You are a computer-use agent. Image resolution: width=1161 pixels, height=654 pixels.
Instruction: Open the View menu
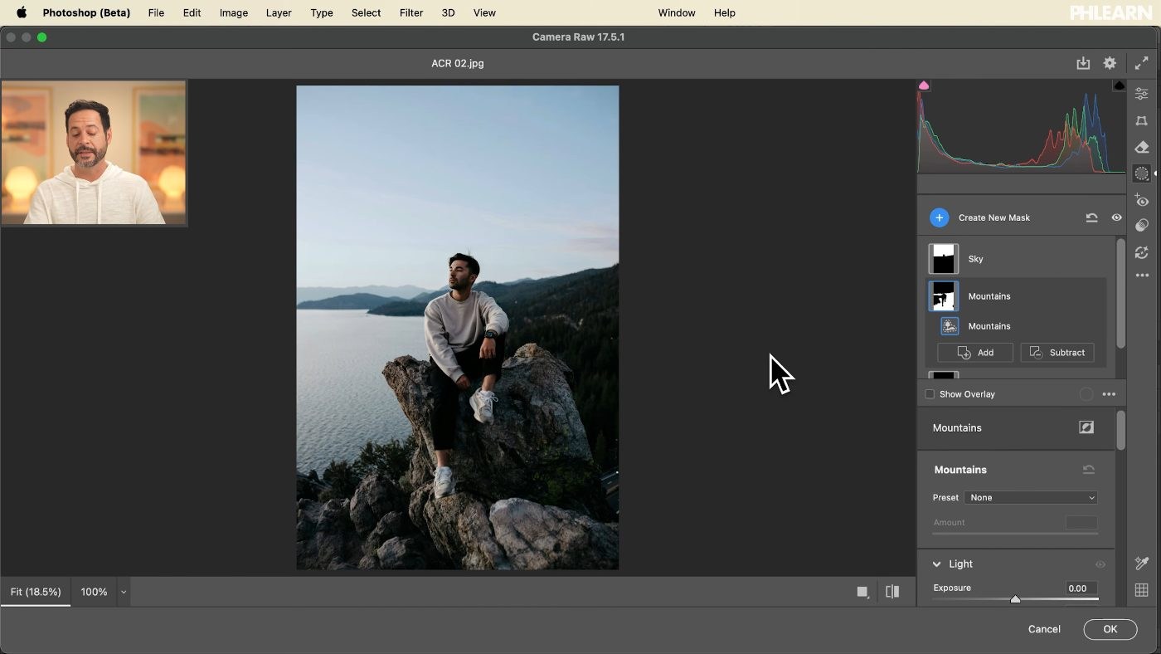click(x=484, y=12)
